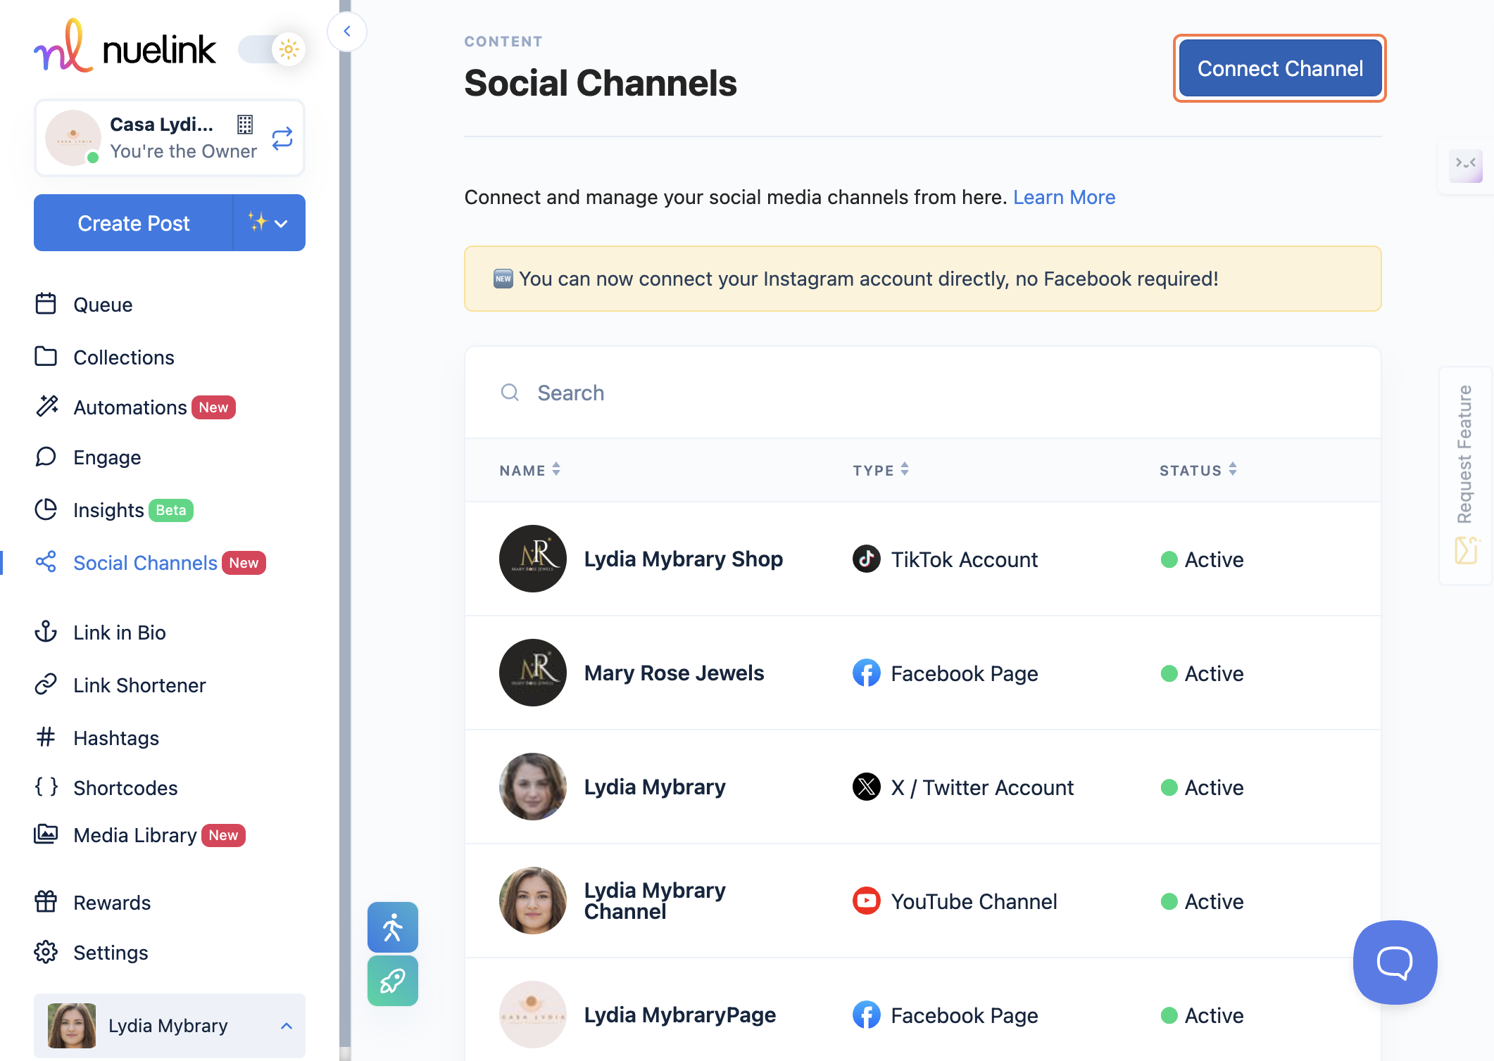Expand the Lydia Mybrary user menu
Image resolution: width=1494 pixels, height=1061 pixels.
click(x=170, y=1026)
